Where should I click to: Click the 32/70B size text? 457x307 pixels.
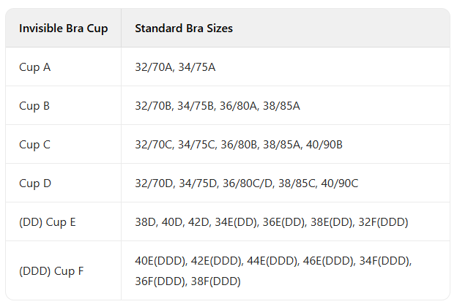(154, 106)
